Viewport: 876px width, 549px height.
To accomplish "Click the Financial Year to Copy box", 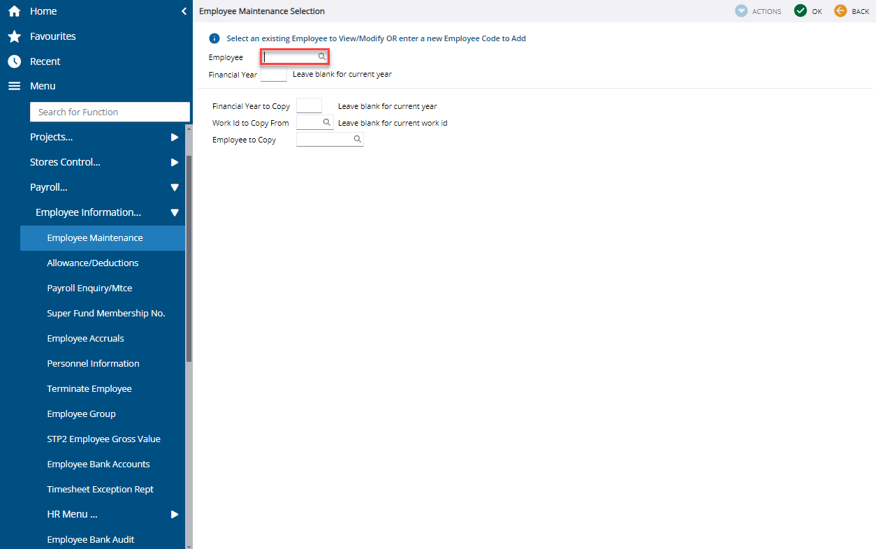I will [x=309, y=106].
